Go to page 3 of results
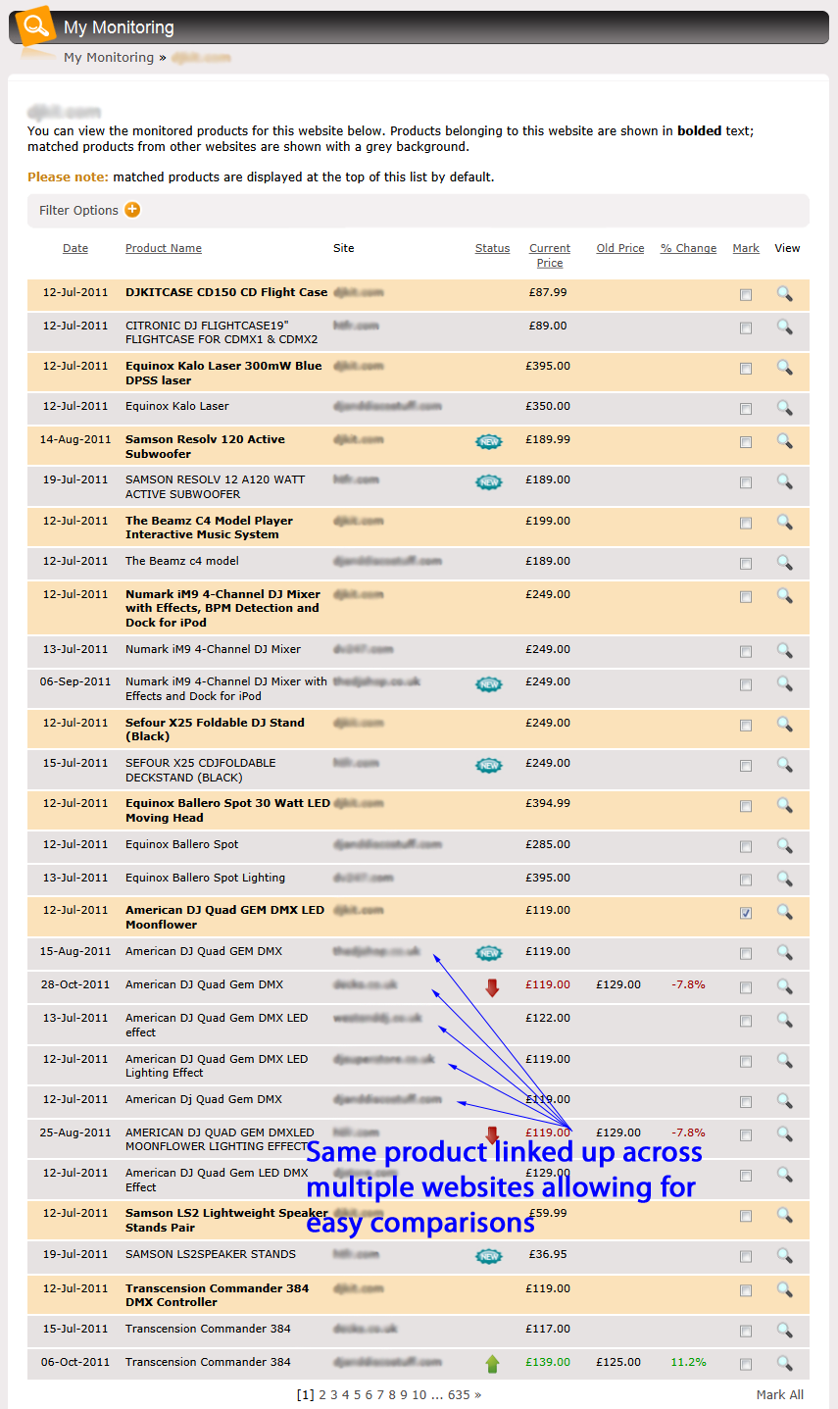838x1409 pixels. (334, 1394)
